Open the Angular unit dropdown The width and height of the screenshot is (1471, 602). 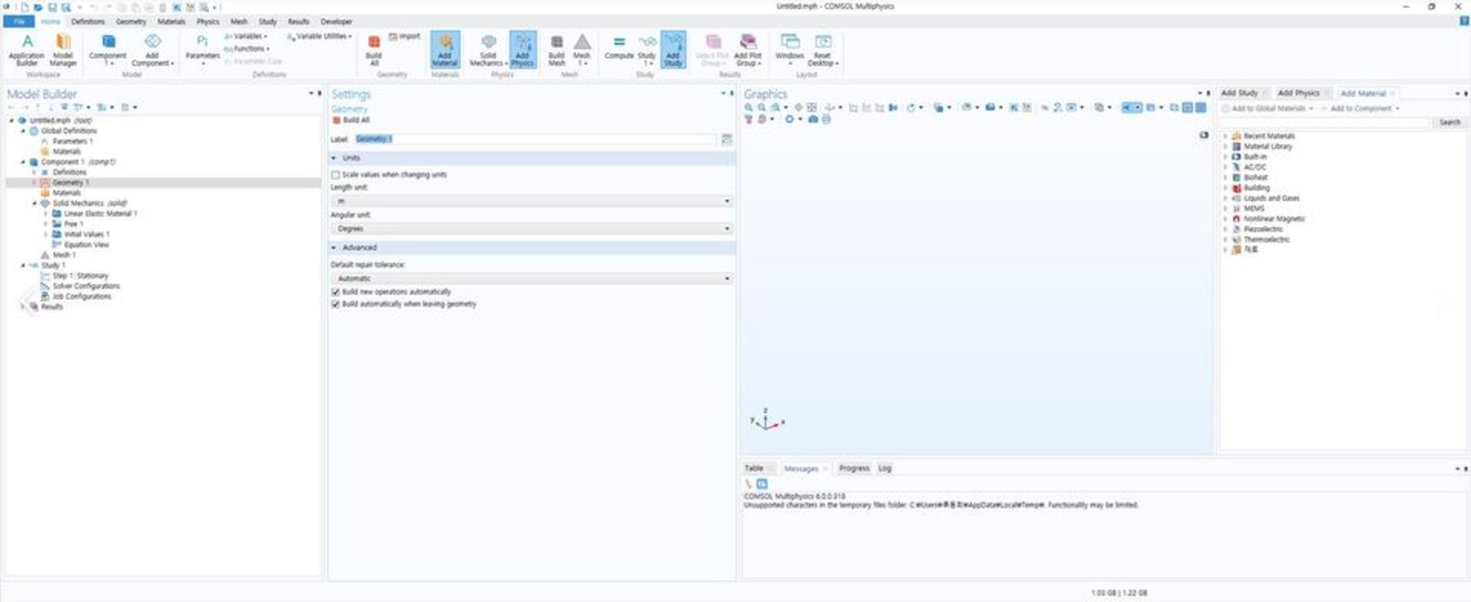pos(532,229)
